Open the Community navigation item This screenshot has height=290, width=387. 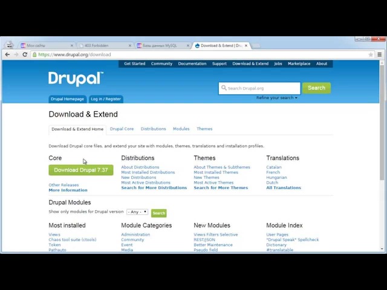coord(161,63)
